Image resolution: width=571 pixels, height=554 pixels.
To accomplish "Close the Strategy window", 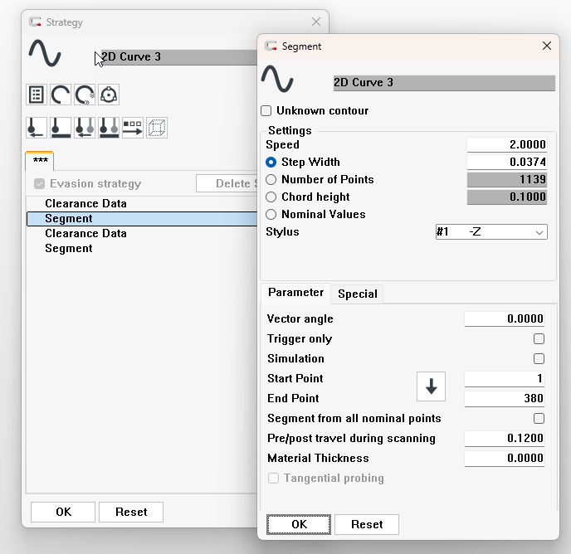I will [x=316, y=22].
